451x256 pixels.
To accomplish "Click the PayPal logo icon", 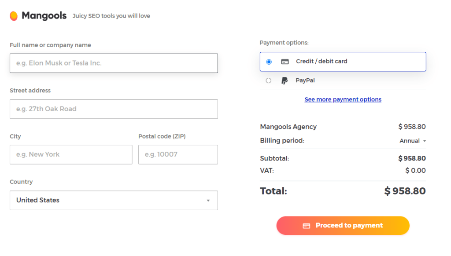I will pyautogui.click(x=285, y=80).
